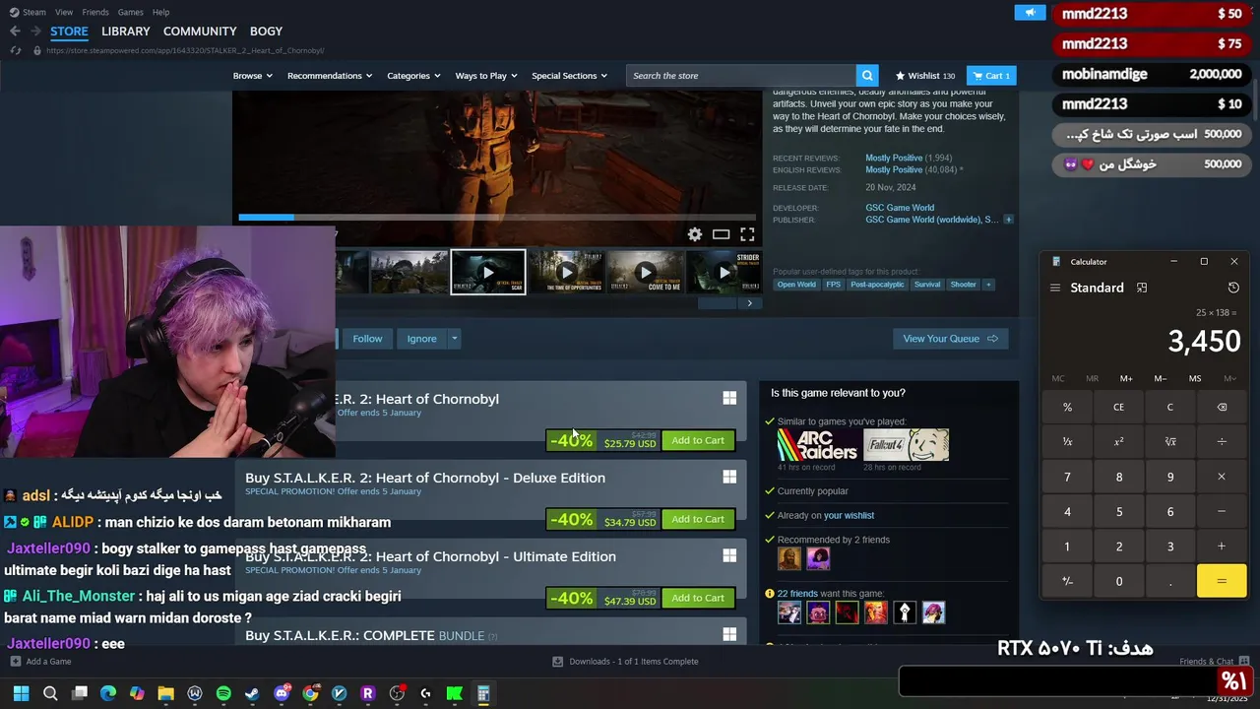
Task: Open the Friends menu in the title bar
Action: coord(95,12)
